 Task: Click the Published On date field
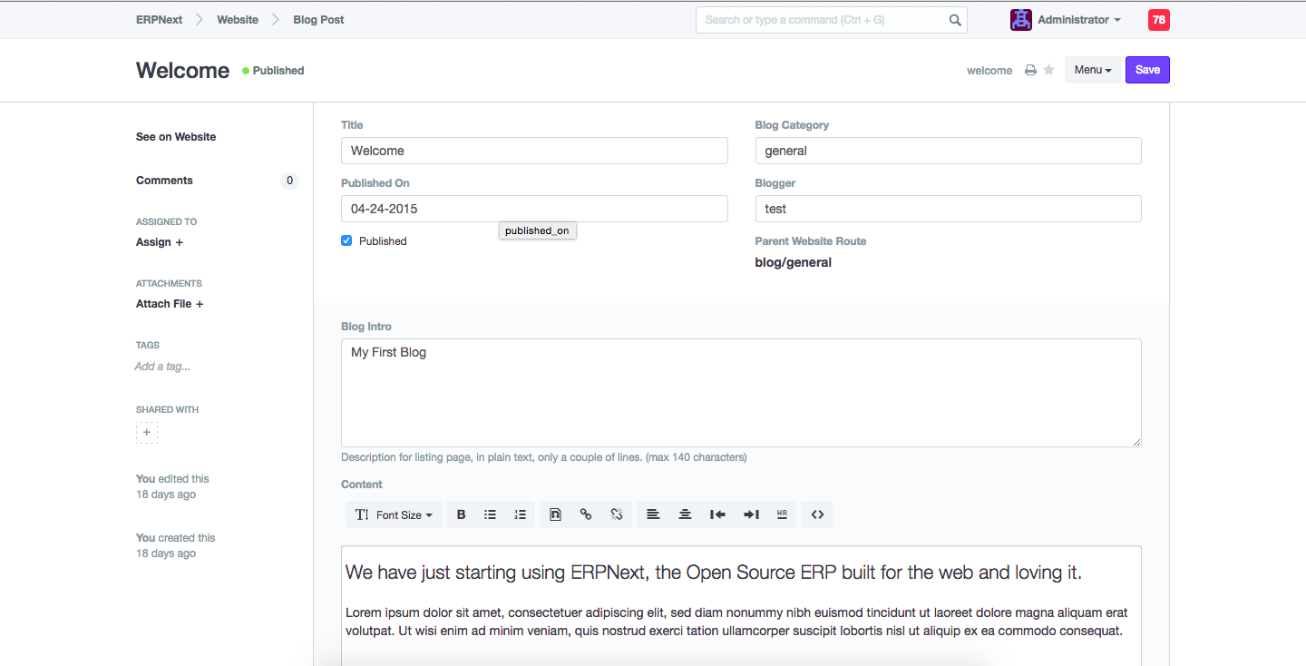pos(534,209)
